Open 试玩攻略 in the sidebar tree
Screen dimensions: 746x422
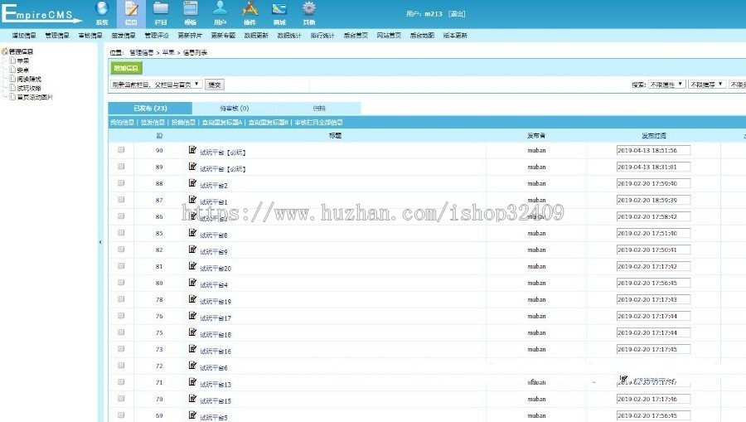pos(29,88)
